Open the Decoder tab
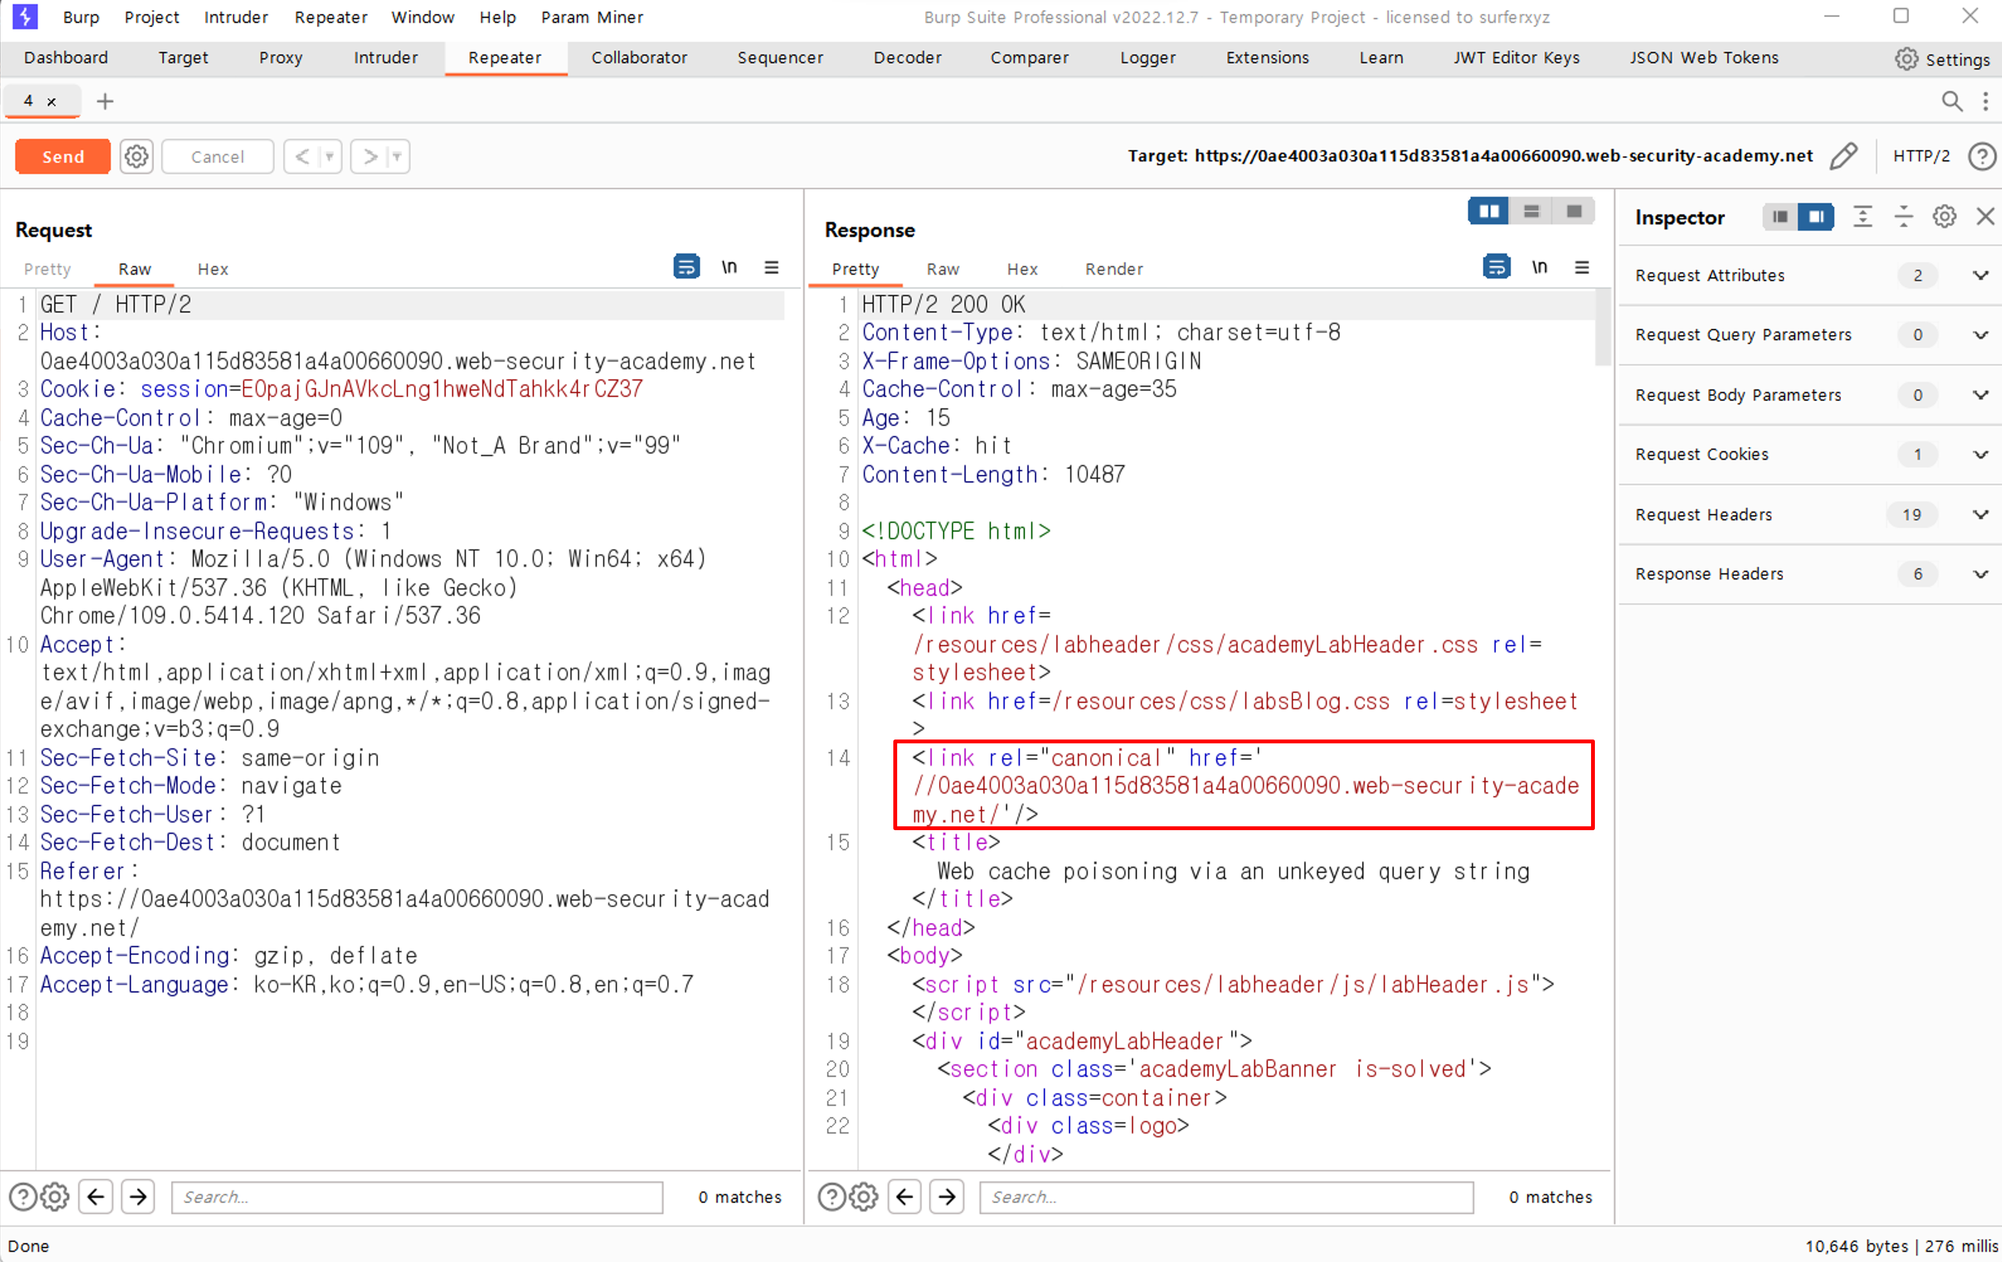 click(x=907, y=57)
